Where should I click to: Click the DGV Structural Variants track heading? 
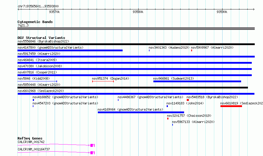click(x=41, y=38)
